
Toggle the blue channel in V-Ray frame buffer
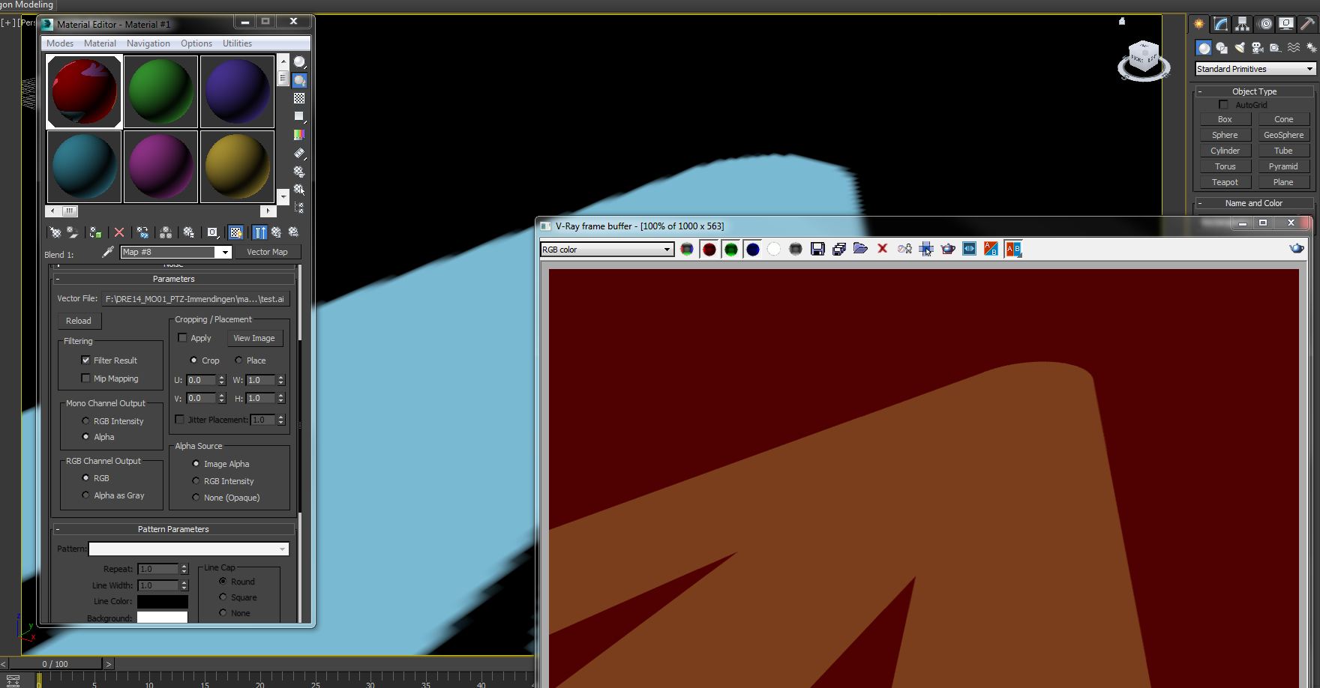tap(752, 249)
